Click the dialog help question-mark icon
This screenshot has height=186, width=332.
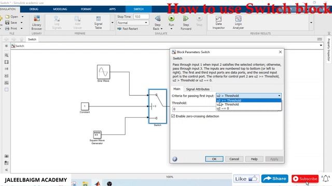(175, 159)
